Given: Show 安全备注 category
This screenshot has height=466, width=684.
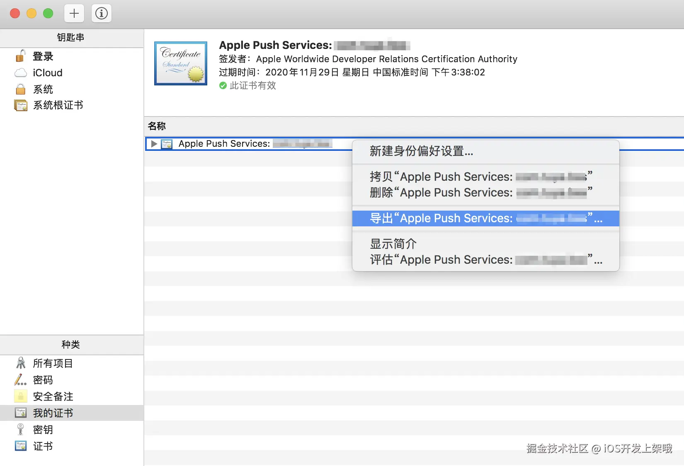Looking at the screenshot, I should tap(72, 396).
